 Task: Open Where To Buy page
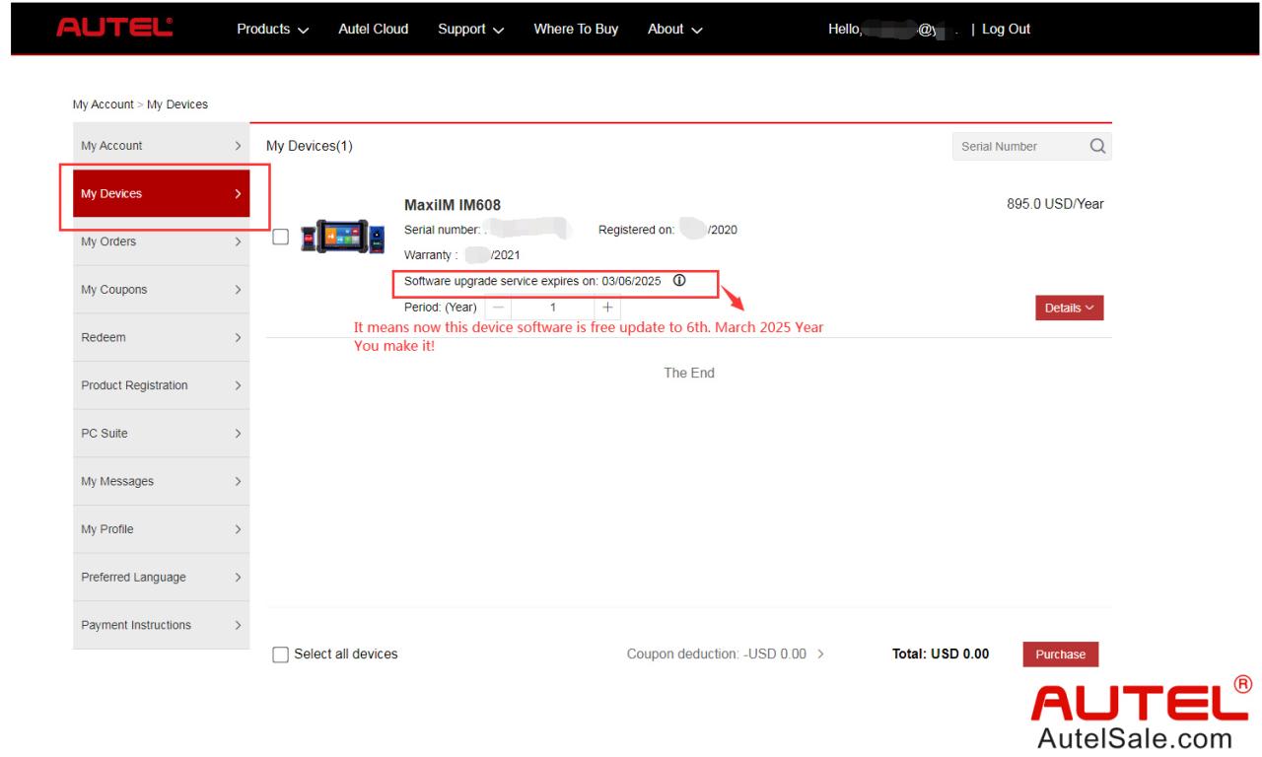point(576,29)
